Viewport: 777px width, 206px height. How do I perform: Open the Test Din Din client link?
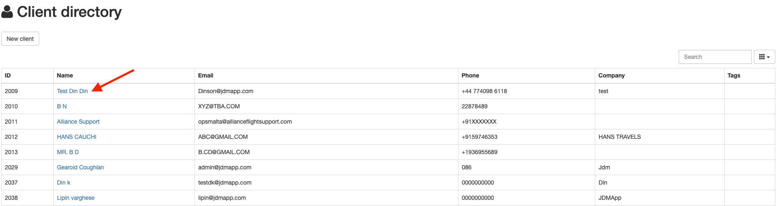[72, 91]
